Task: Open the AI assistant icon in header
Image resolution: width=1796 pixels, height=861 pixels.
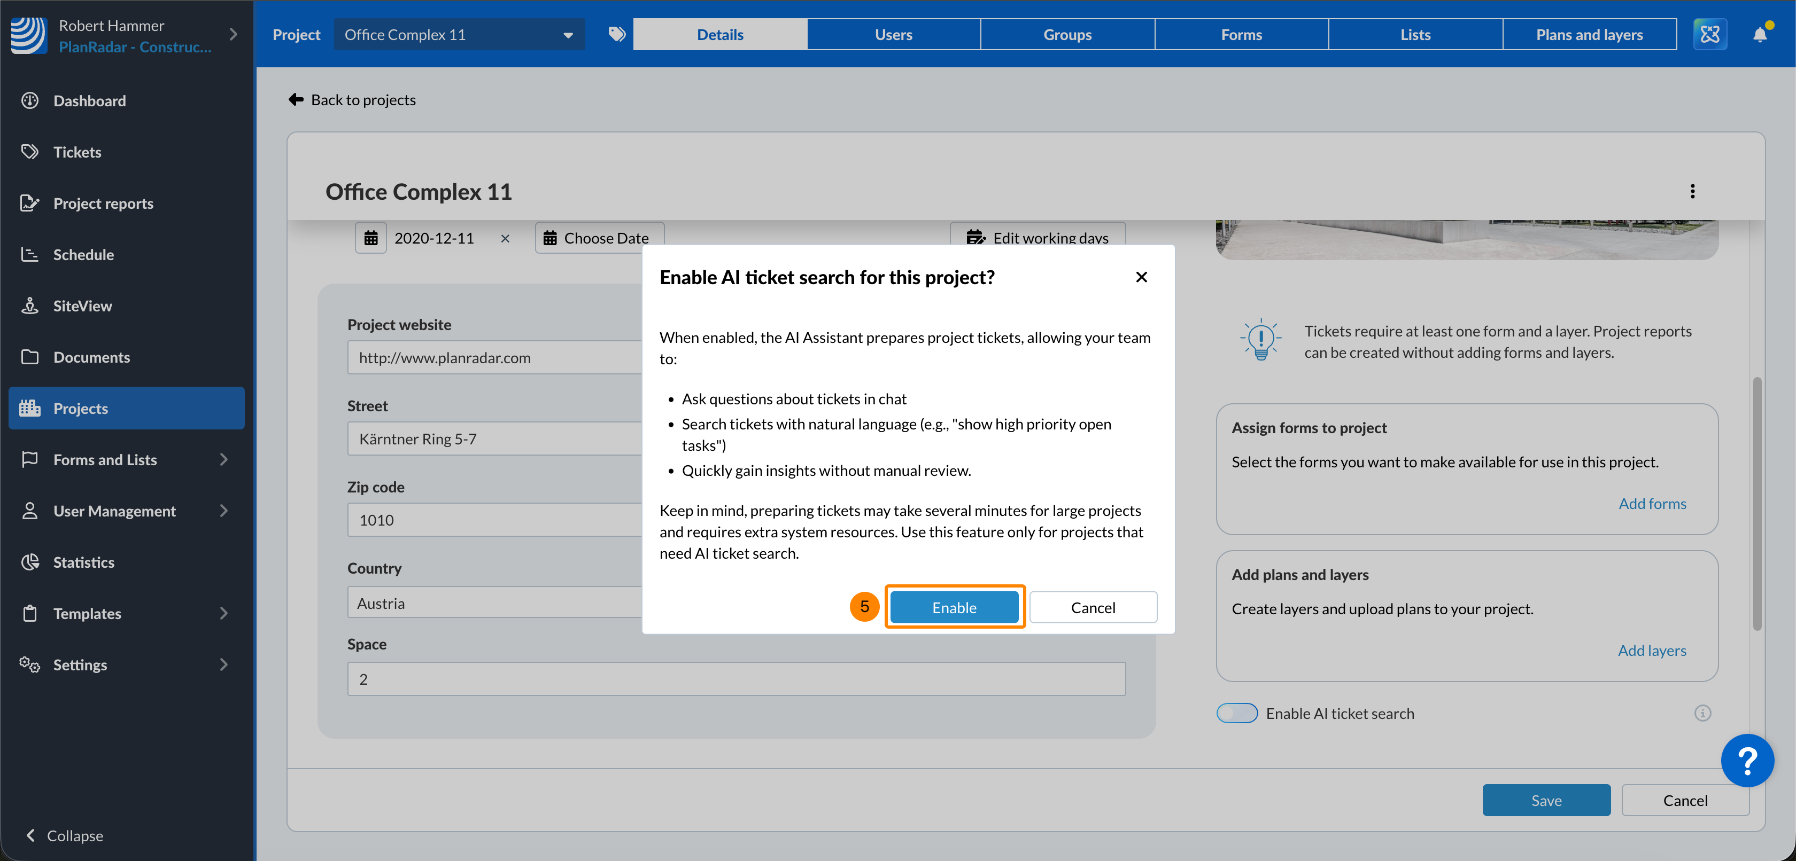Action: coord(1709,34)
